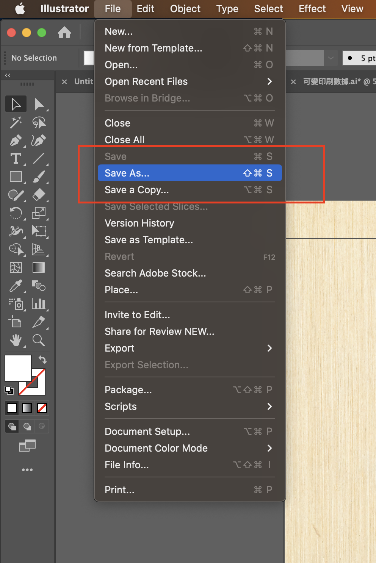This screenshot has width=376, height=563.
Task: Pick the Paintbrush tool
Action: tap(39, 177)
